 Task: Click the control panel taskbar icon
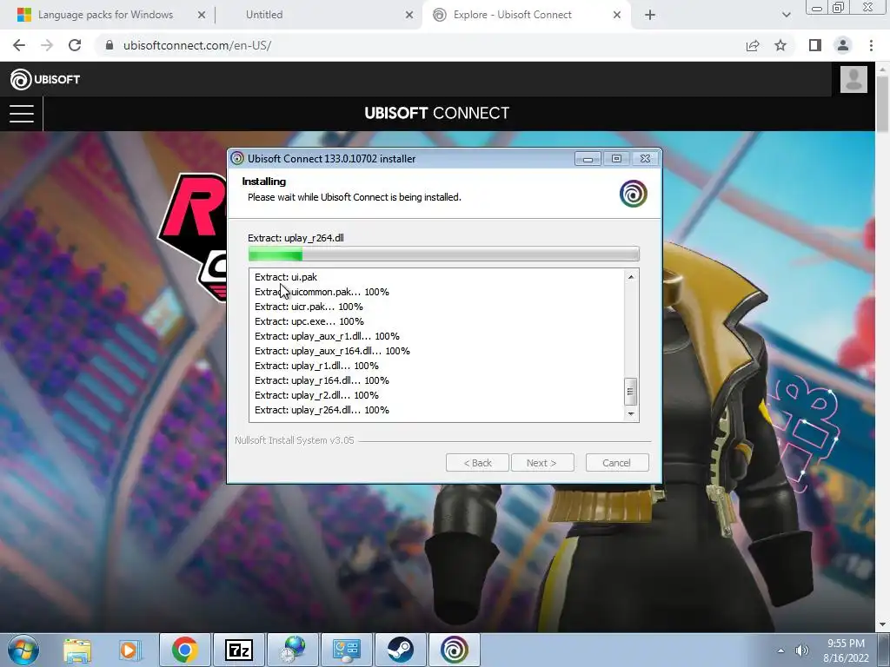coord(346,650)
